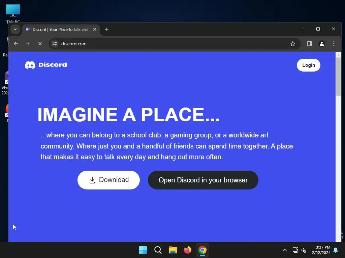Open Windows taskbar search

(x=158, y=250)
